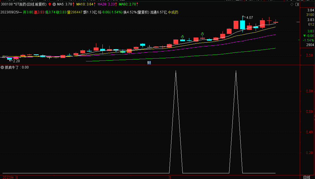Click the MA10: 3.64 indicator label
Viewport: 315px width, 179px height.
pyautogui.click(x=85, y=4)
